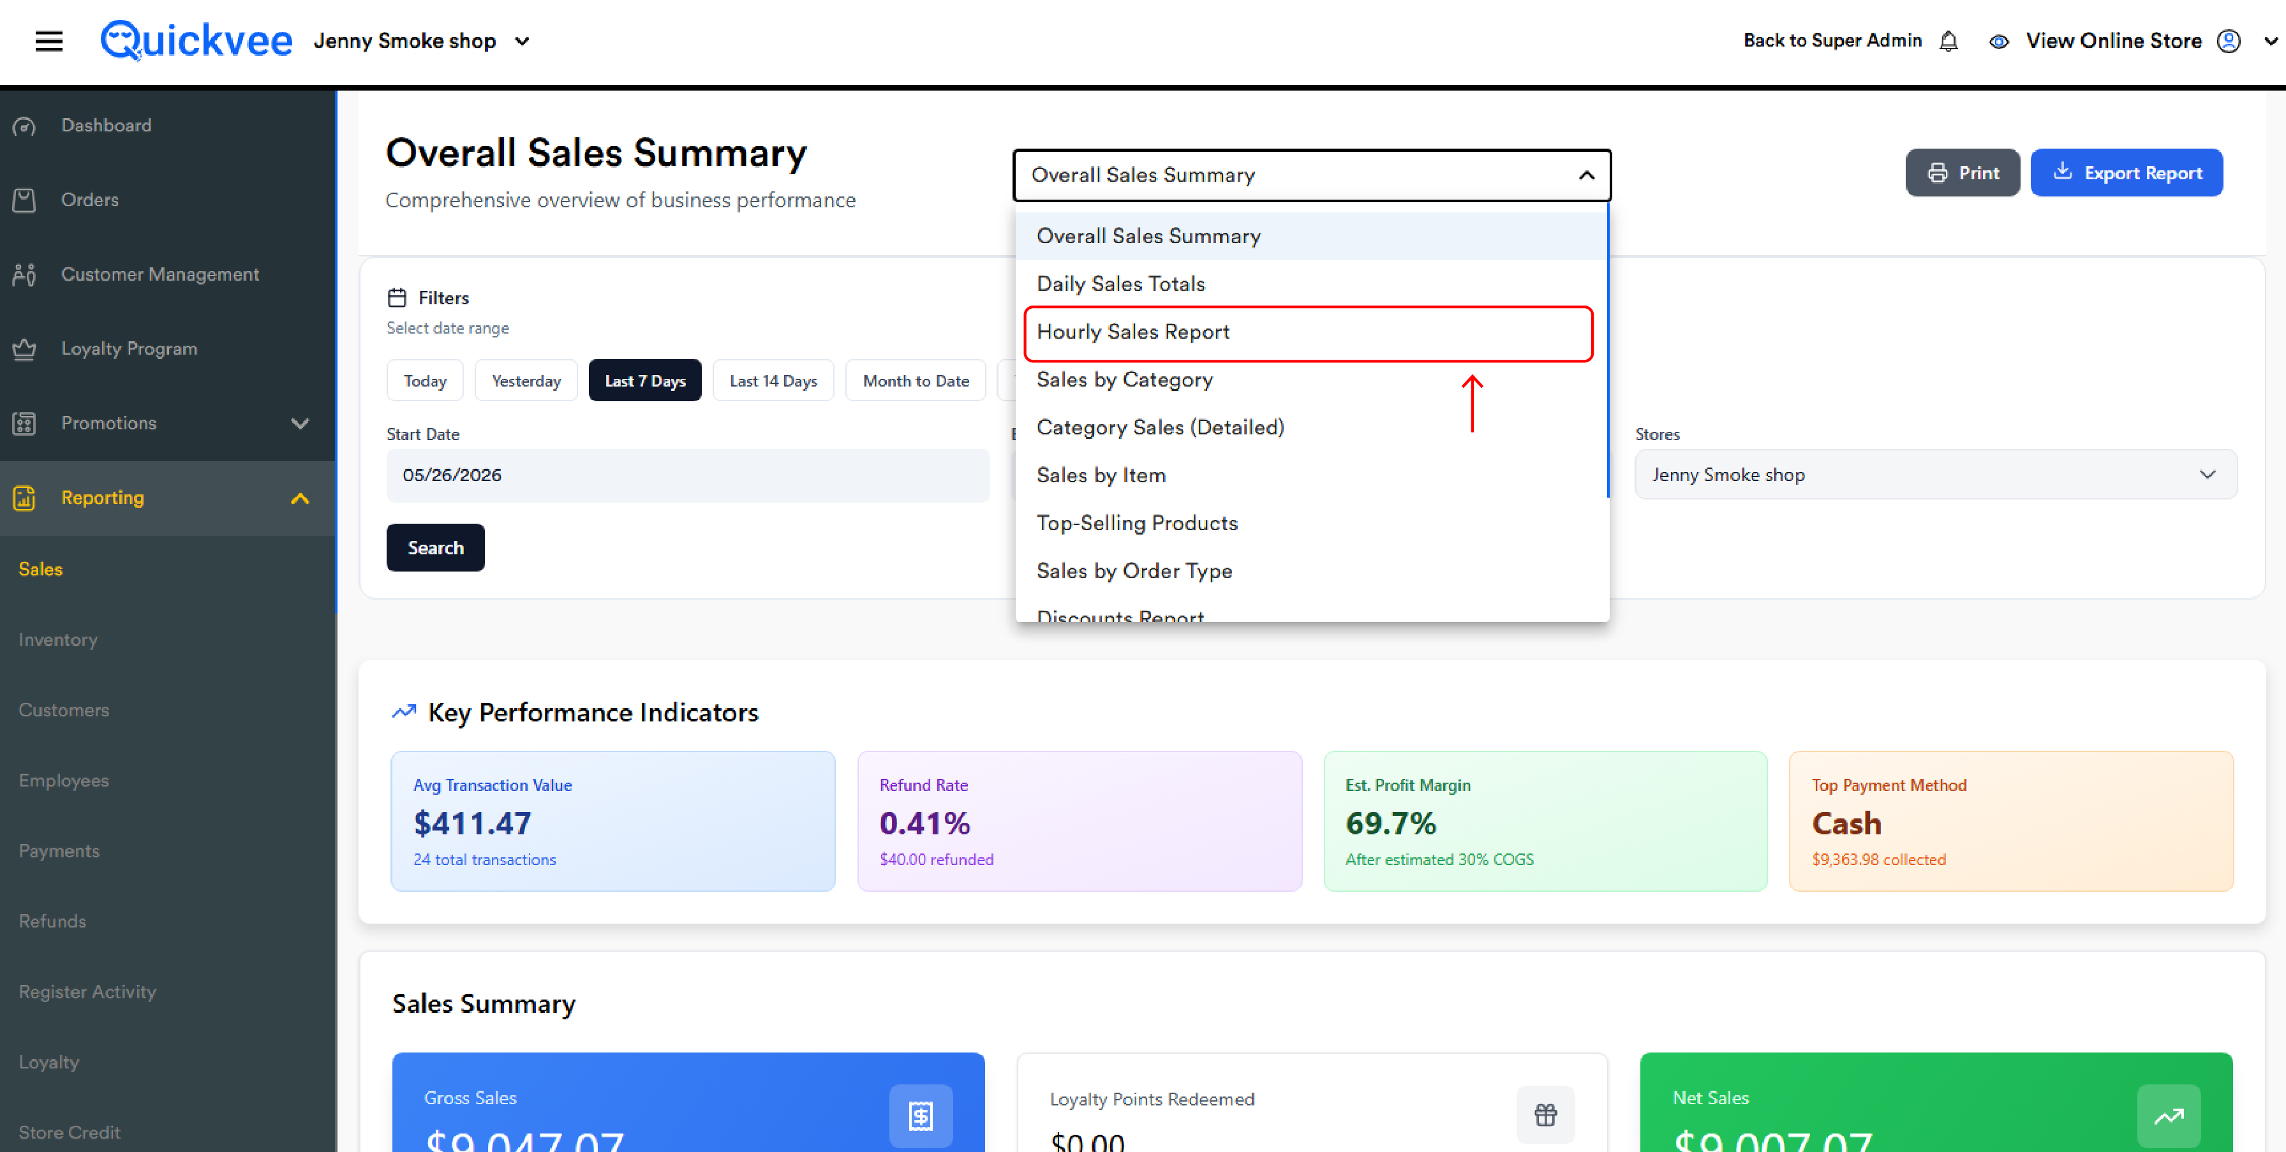
Task: Select Top-Selling Products report
Action: [x=1310, y=524]
